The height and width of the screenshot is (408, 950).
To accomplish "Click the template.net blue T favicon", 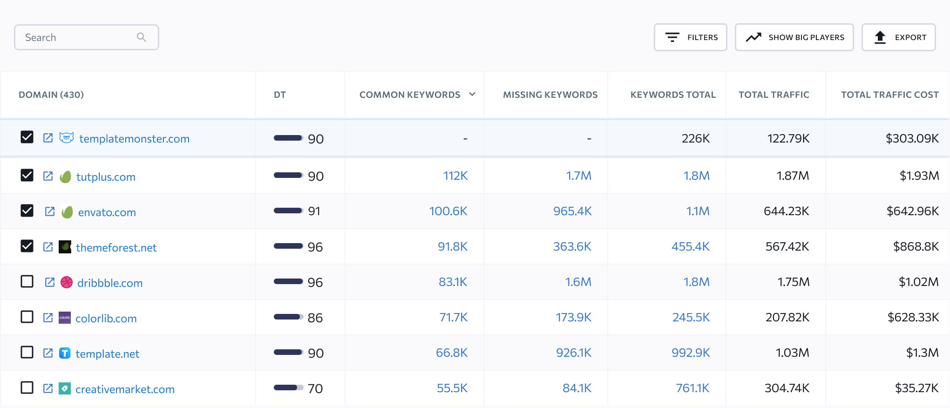I will click(x=65, y=353).
